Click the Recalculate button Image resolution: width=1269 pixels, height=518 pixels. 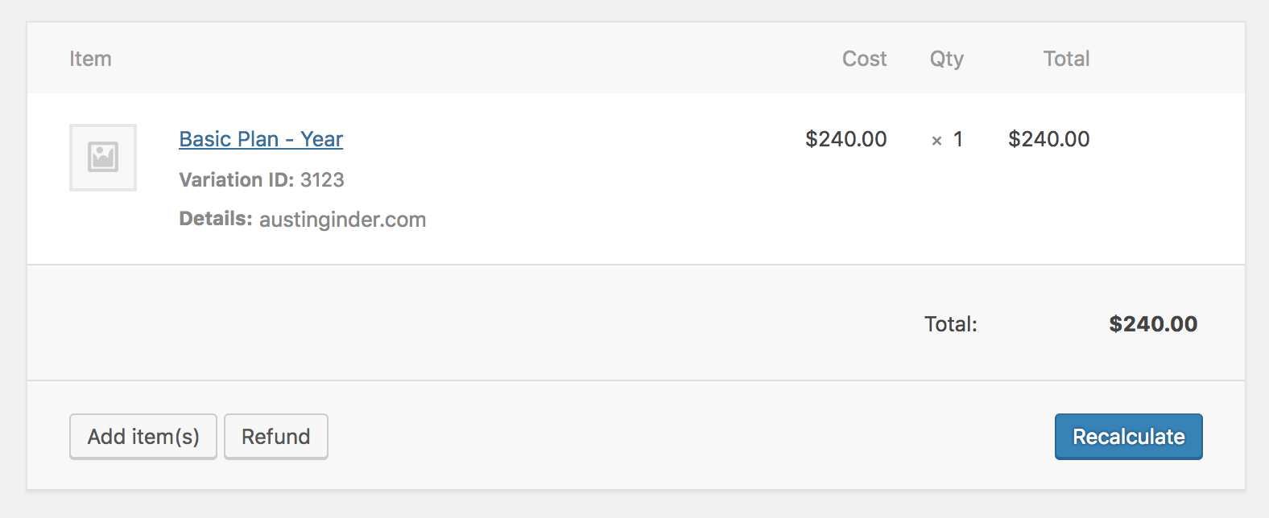pos(1129,437)
